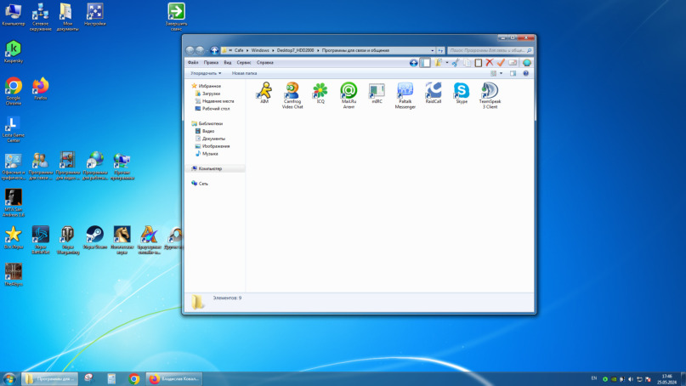The height and width of the screenshot is (386, 686).
Task: Open Google Chrome from the taskbar
Action: pos(134,379)
